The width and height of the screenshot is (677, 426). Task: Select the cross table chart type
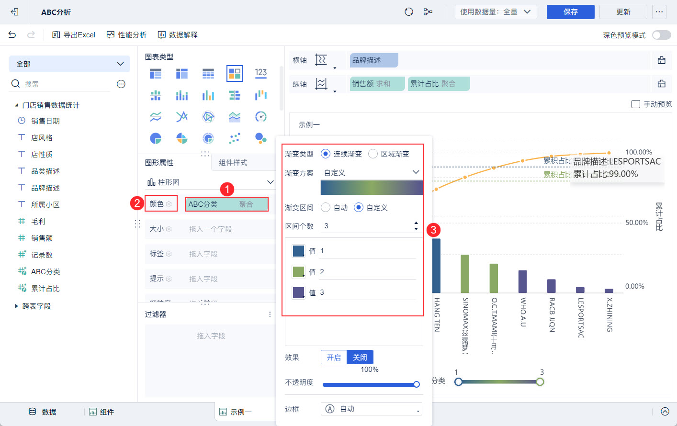(182, 74)
